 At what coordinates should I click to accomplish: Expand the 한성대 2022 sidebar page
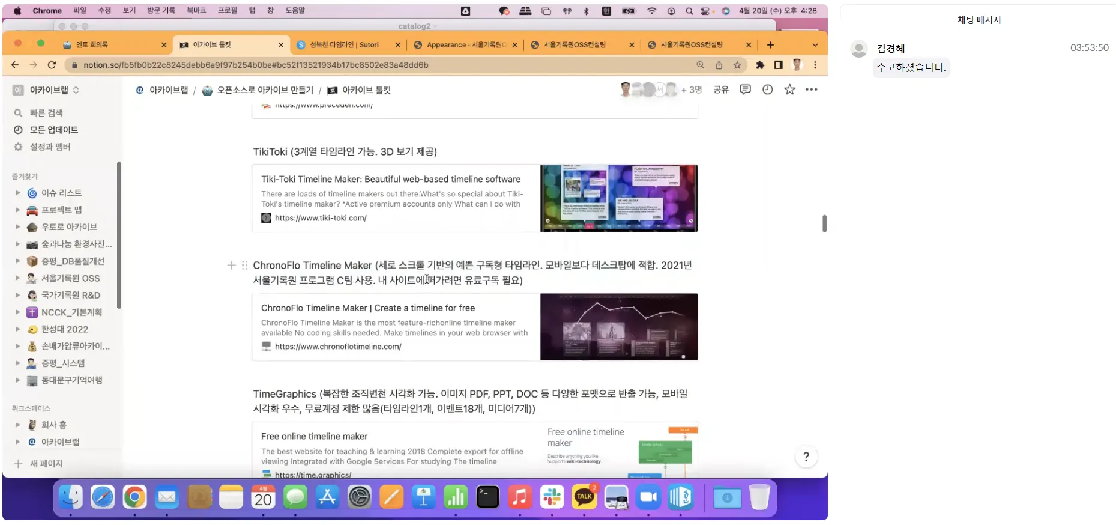click(17, 329)
